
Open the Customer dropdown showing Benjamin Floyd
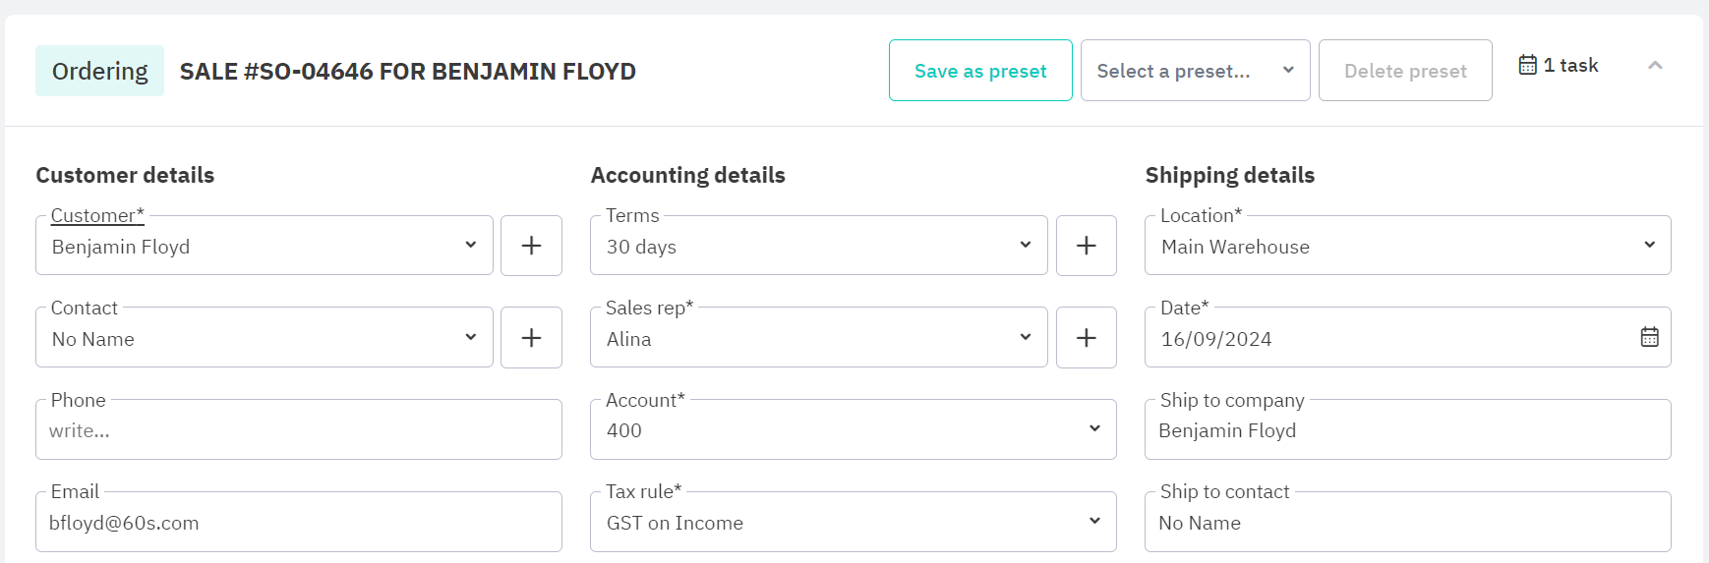264,246
